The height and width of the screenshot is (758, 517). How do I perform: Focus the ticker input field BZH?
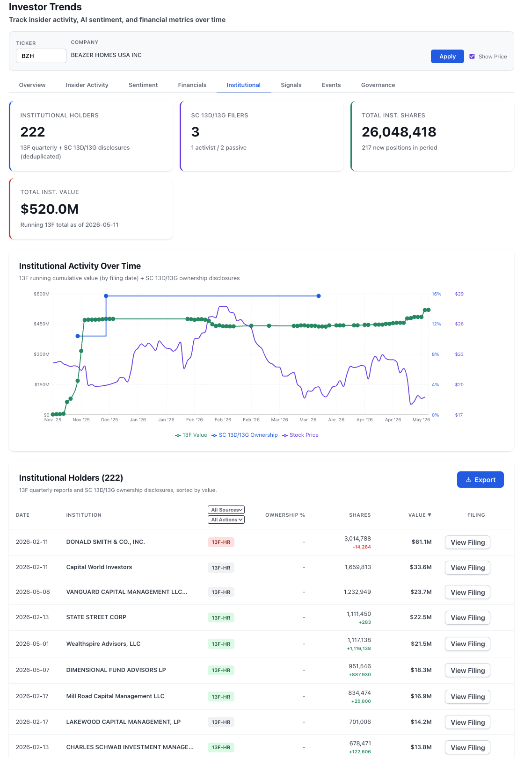point(41,56)
